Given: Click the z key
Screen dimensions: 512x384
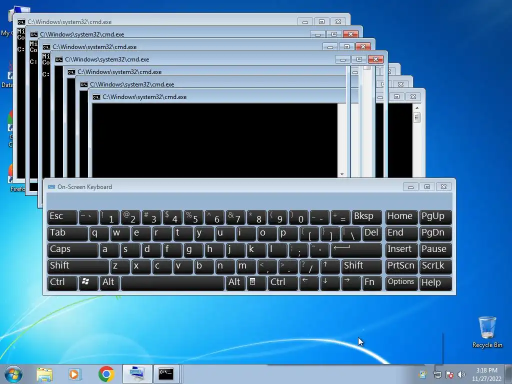Looking at the screenshot, I should click(120, 266).
